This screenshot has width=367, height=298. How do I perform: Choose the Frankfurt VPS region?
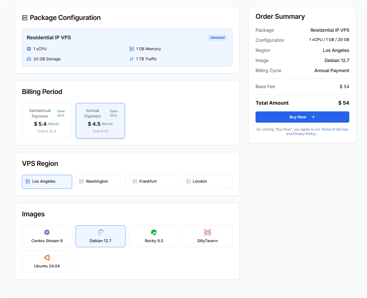click(154, 182)
